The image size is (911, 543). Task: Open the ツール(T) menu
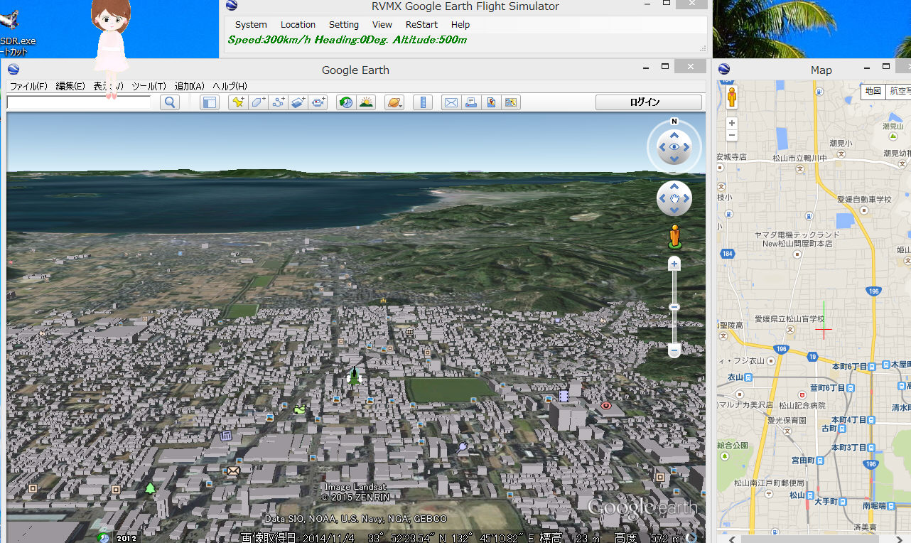pos(149,86)
